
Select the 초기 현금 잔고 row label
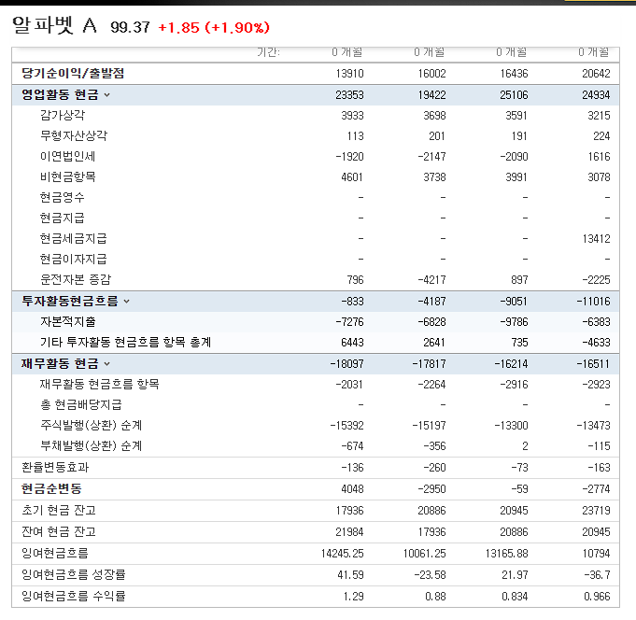59,511
